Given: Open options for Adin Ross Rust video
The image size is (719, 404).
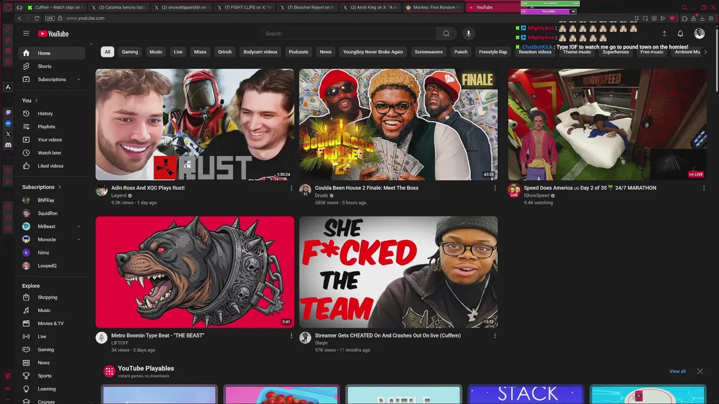Looking at the screenshot, I should coord(291,189).
